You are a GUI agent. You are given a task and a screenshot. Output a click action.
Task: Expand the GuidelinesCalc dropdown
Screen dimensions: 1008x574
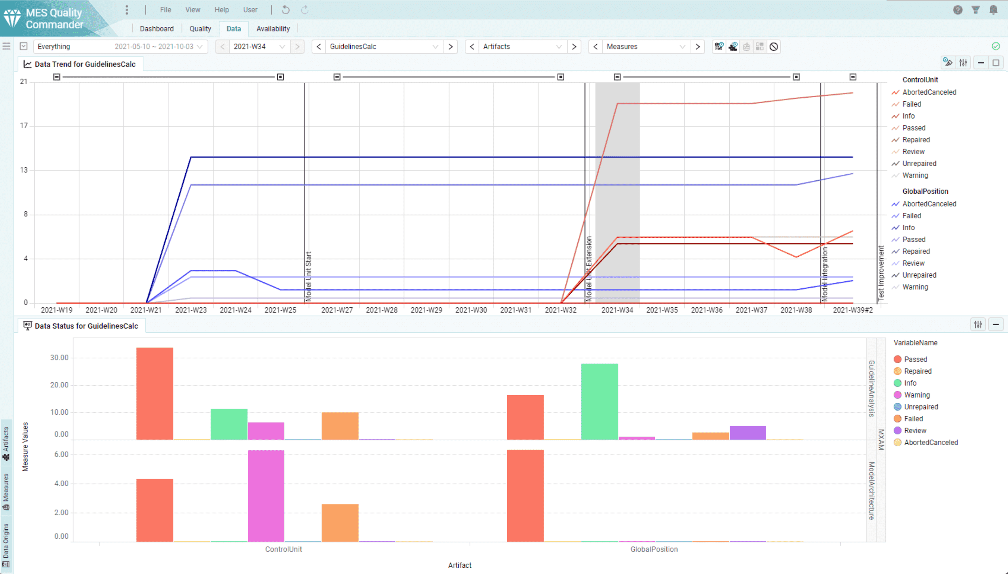[x=435, y=47]
